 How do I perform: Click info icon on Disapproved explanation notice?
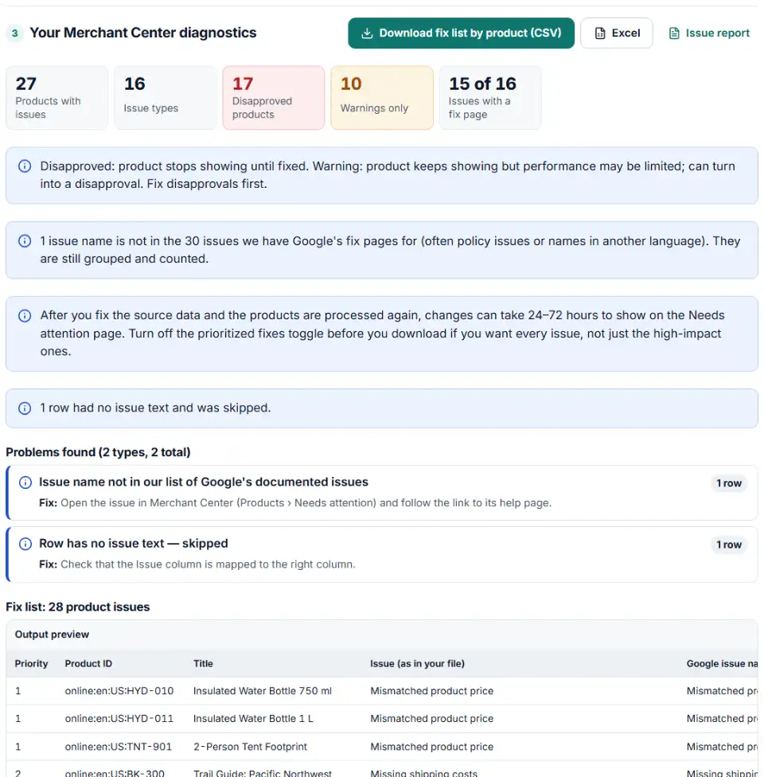point(25,166)
